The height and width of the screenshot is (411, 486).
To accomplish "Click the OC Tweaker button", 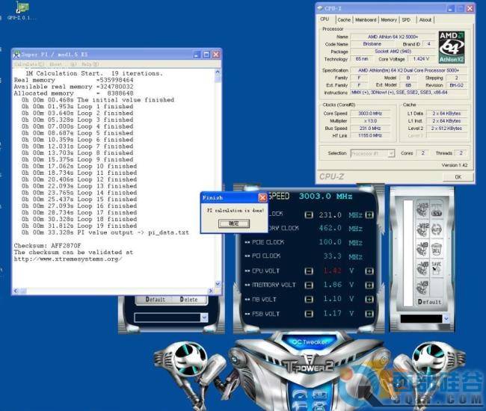I will 310,342.
